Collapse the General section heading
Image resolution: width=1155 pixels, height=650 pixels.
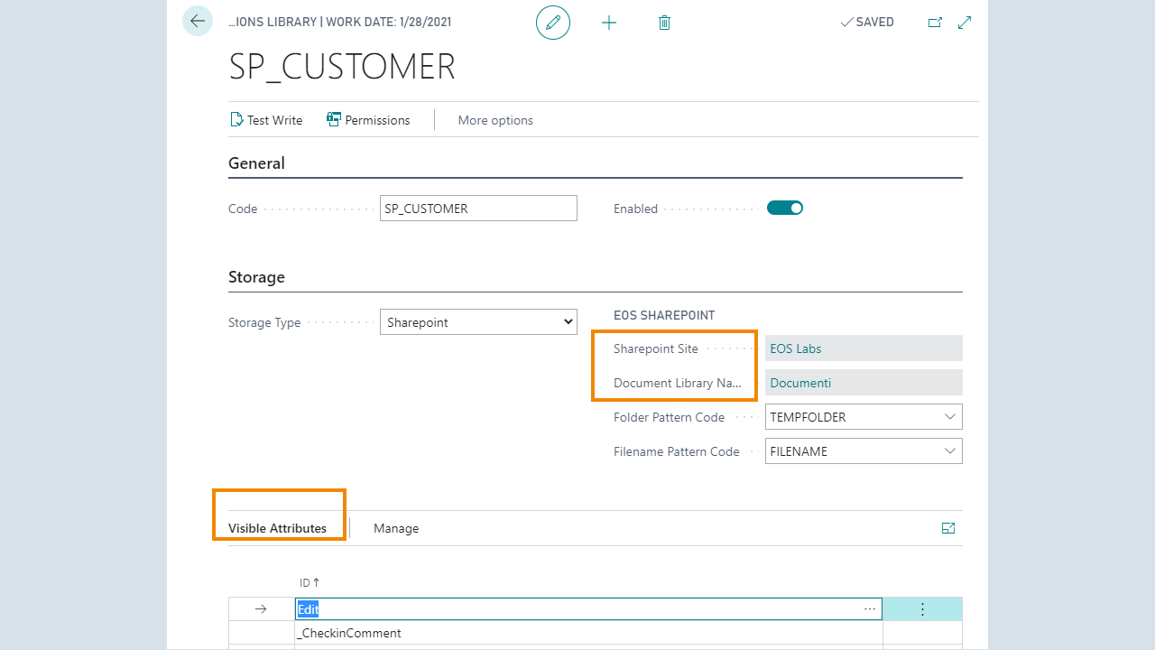pos(256,163)
